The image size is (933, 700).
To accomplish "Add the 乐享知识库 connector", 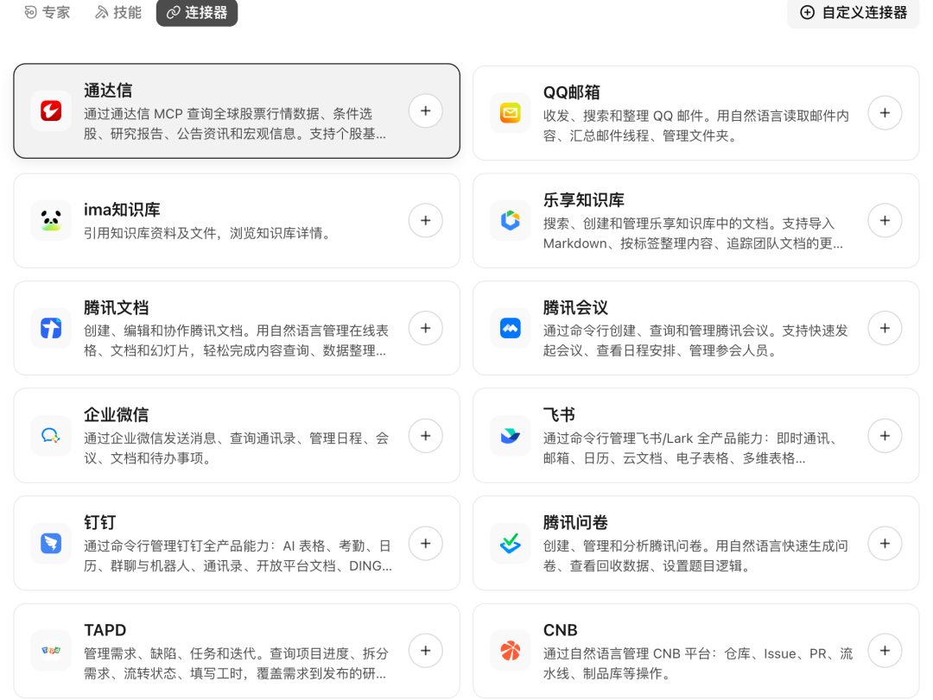I will tap(885, 221).
